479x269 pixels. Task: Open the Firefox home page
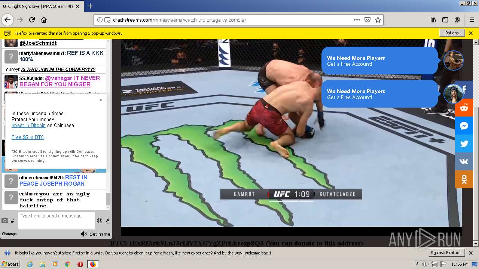coord(44,20)
